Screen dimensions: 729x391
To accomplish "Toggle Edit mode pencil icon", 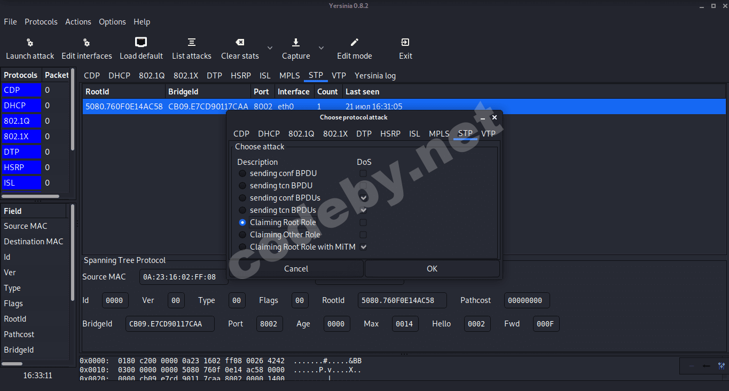I will [355, 42].
